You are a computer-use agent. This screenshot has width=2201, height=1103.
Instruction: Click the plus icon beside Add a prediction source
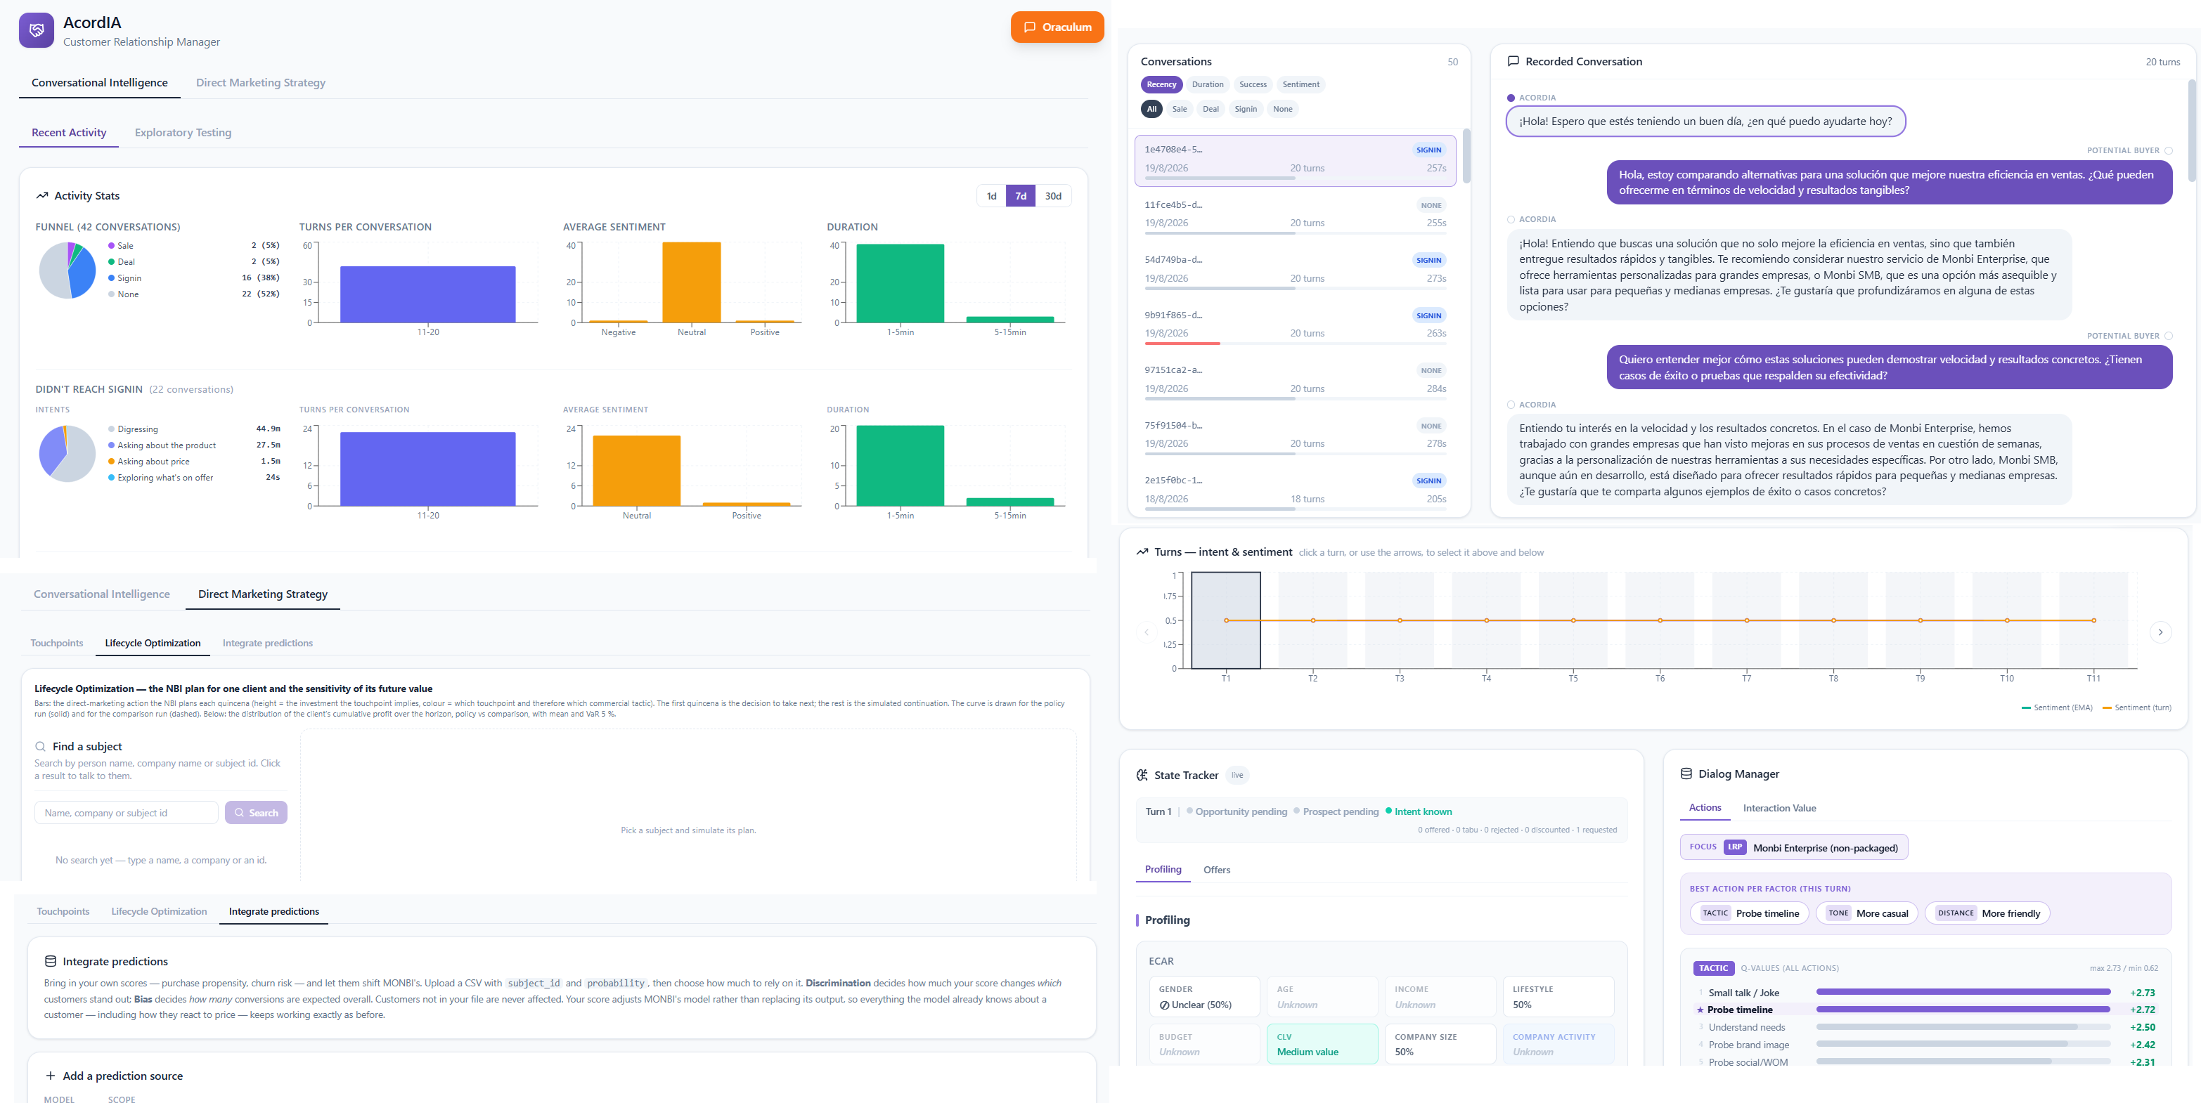tap(51, 1076)
